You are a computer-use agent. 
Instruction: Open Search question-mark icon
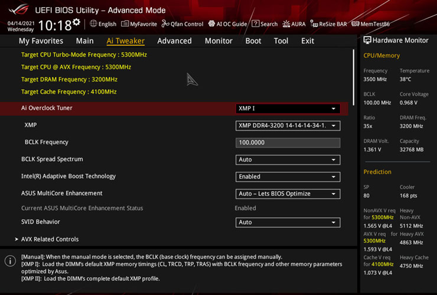[x=255, y=24]
